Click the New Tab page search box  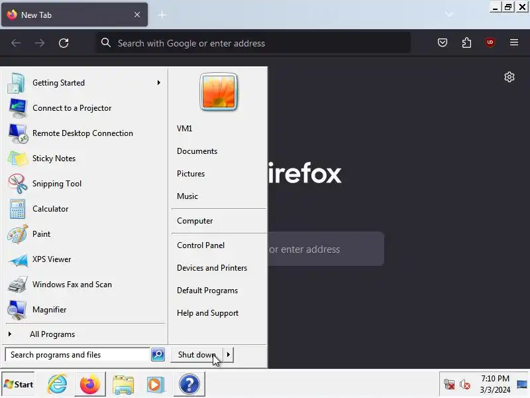[326, 249]
